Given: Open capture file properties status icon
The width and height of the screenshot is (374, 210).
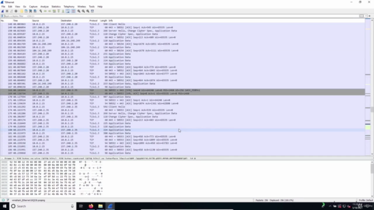Looking at the screenshot, I should (x=8, y=200).
